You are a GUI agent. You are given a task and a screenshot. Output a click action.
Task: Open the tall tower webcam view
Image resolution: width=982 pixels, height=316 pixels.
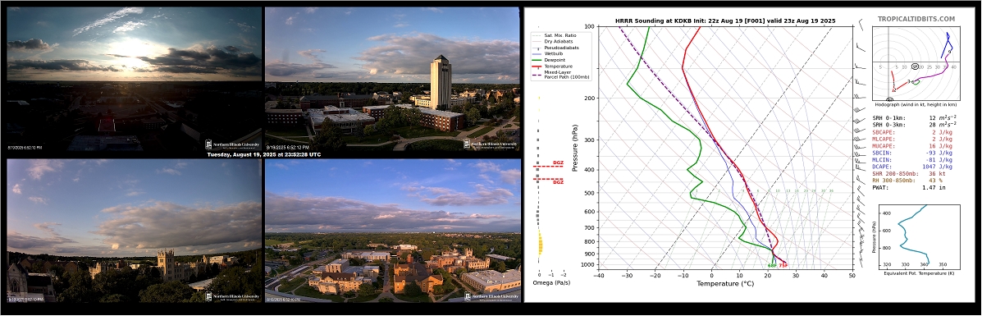[392, 79]
